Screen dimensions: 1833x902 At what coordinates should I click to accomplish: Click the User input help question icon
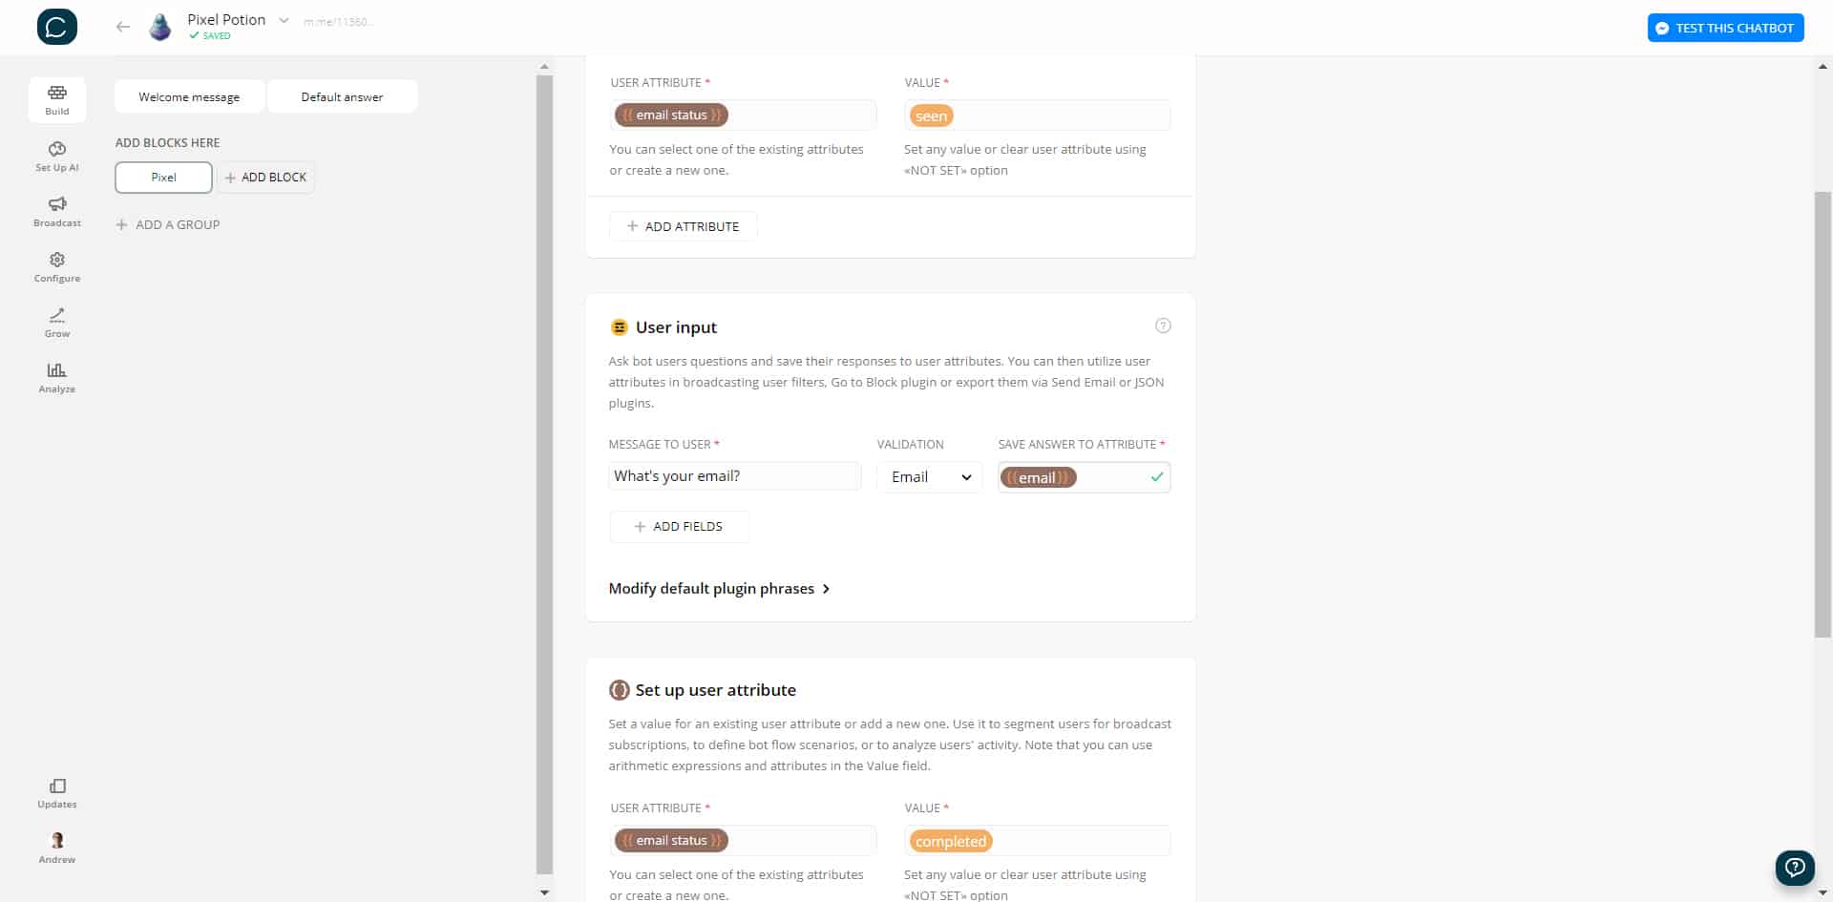pyautogui.click(x=1163, y=325)
